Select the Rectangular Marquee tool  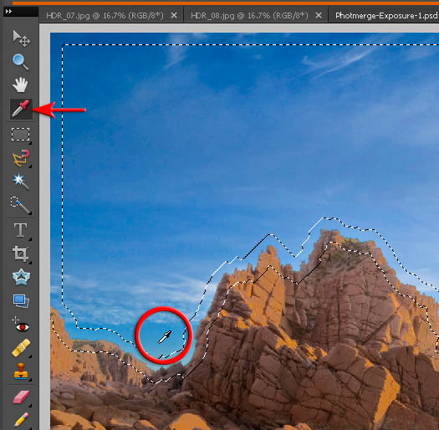tap(20, 134)
